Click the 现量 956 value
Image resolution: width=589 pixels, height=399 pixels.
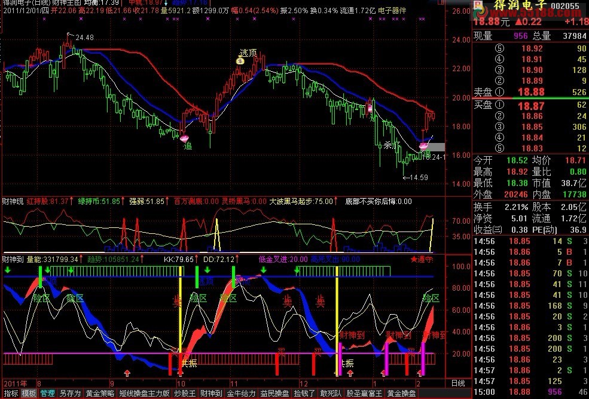(520, 36)
